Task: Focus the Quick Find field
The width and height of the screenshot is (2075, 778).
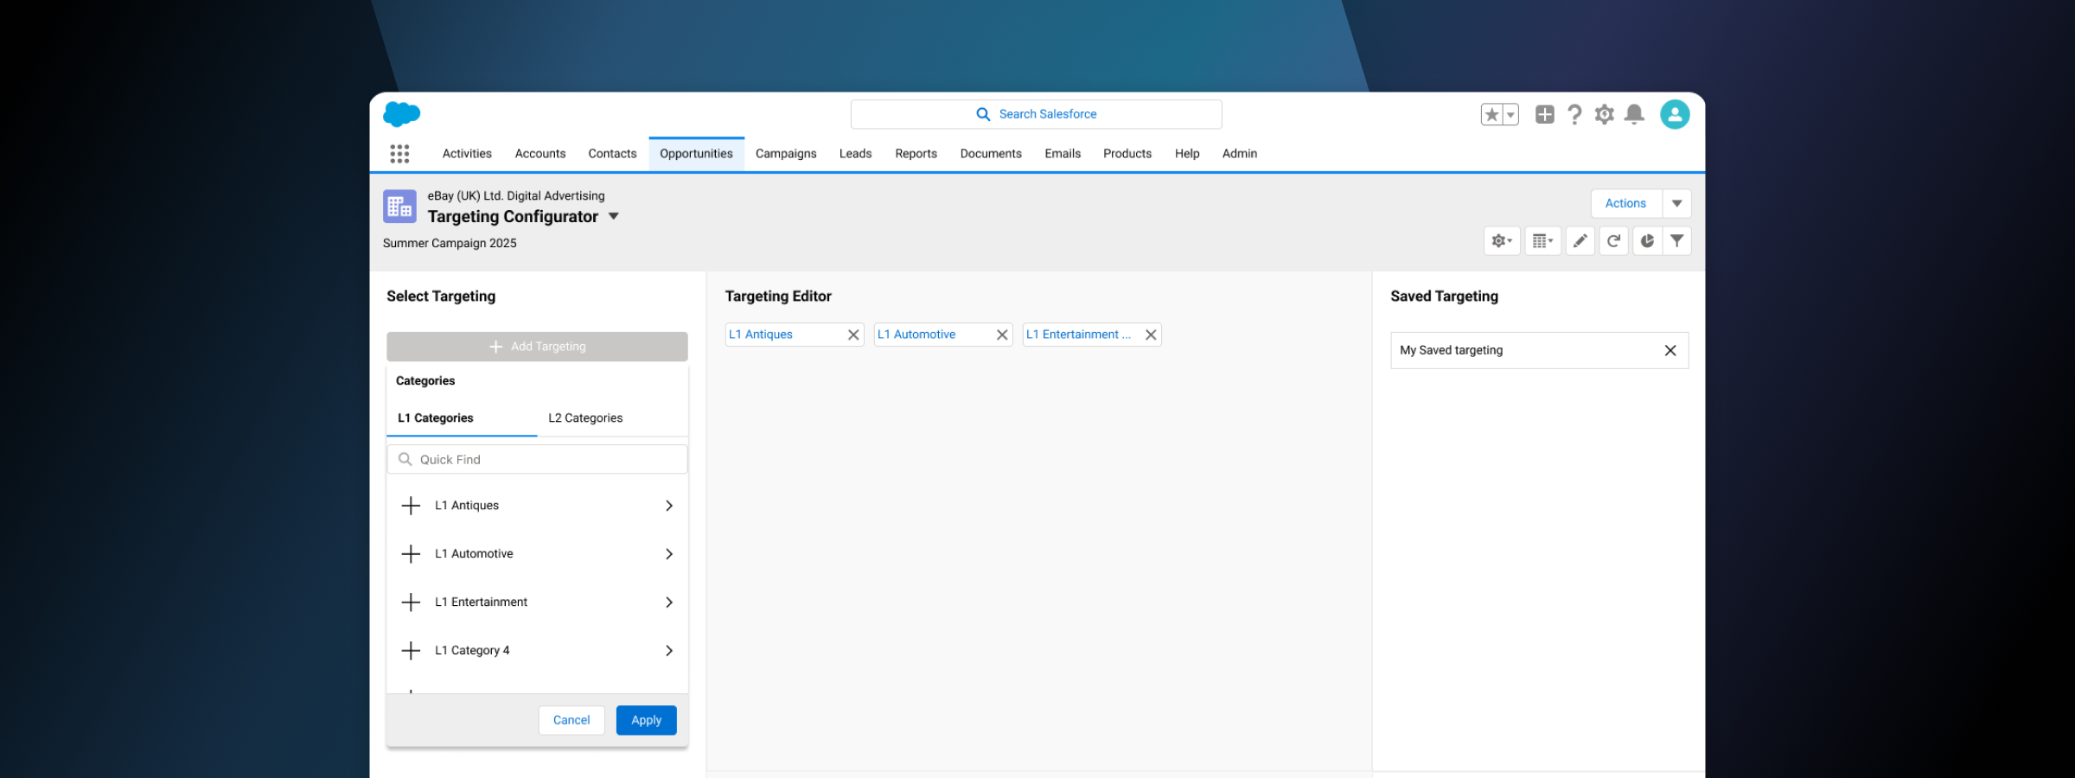Action: [537, 460]
